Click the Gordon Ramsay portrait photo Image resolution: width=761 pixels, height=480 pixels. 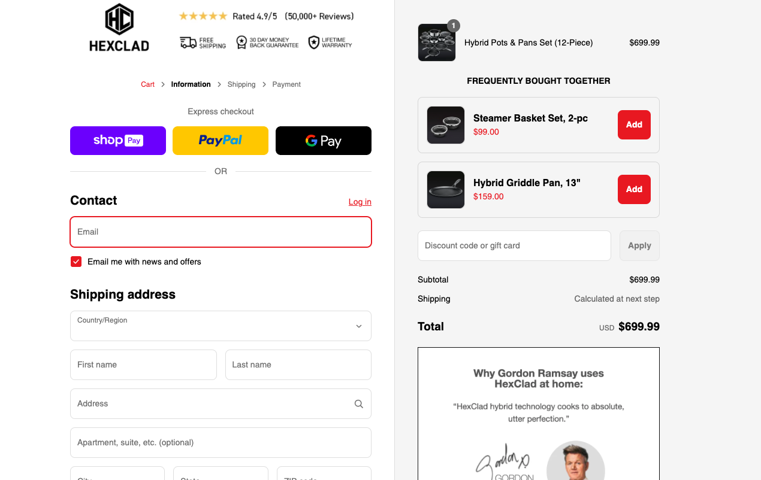coord(576,461)
